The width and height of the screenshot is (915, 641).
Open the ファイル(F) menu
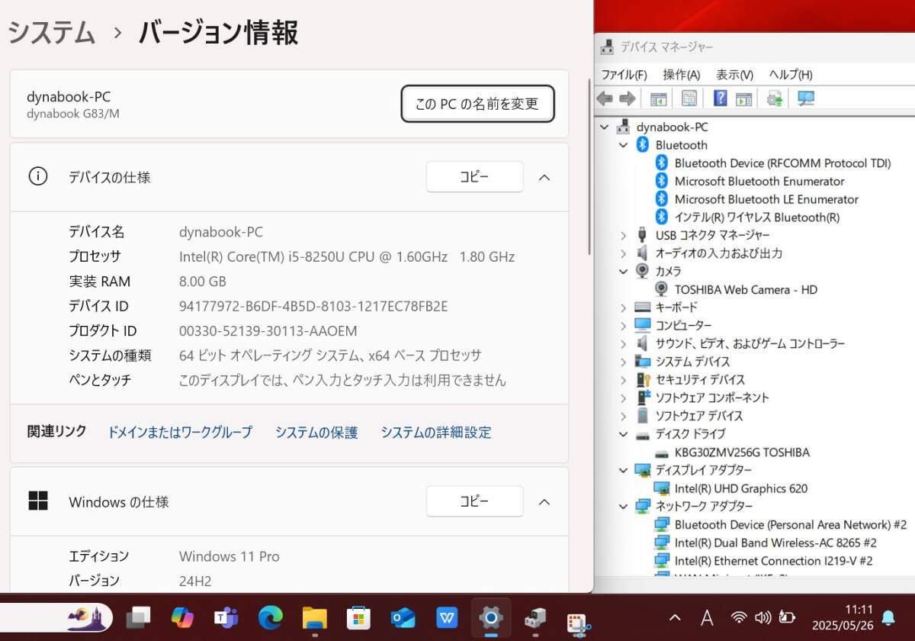pos(624,75)
